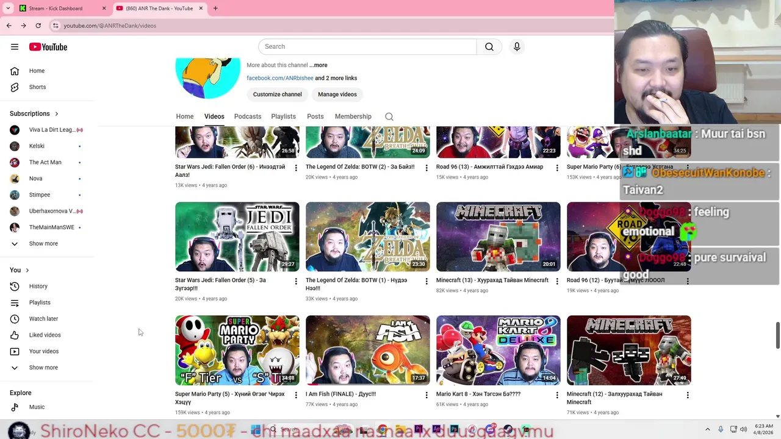Click the browser forward arrow
The image size is (781, 439).
(23, 26)
